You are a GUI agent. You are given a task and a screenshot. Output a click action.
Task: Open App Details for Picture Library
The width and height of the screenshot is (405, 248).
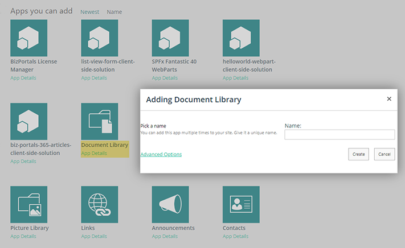click(x=23, y=237)
